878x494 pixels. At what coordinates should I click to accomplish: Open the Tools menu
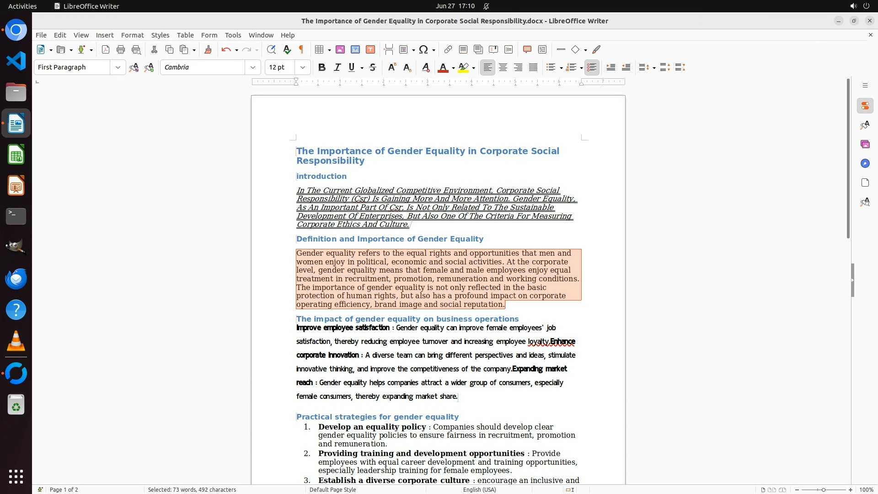coord(233,35)
